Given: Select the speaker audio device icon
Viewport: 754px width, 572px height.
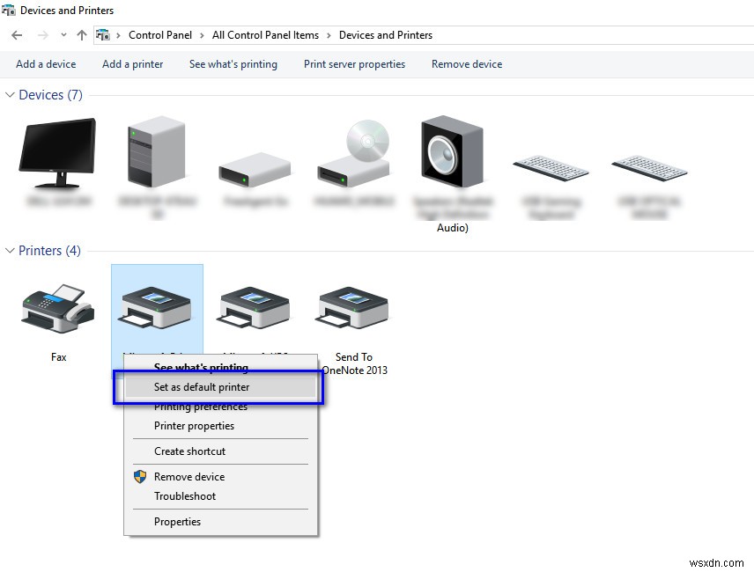Looking at the screenshot, I should coord(452,151).
